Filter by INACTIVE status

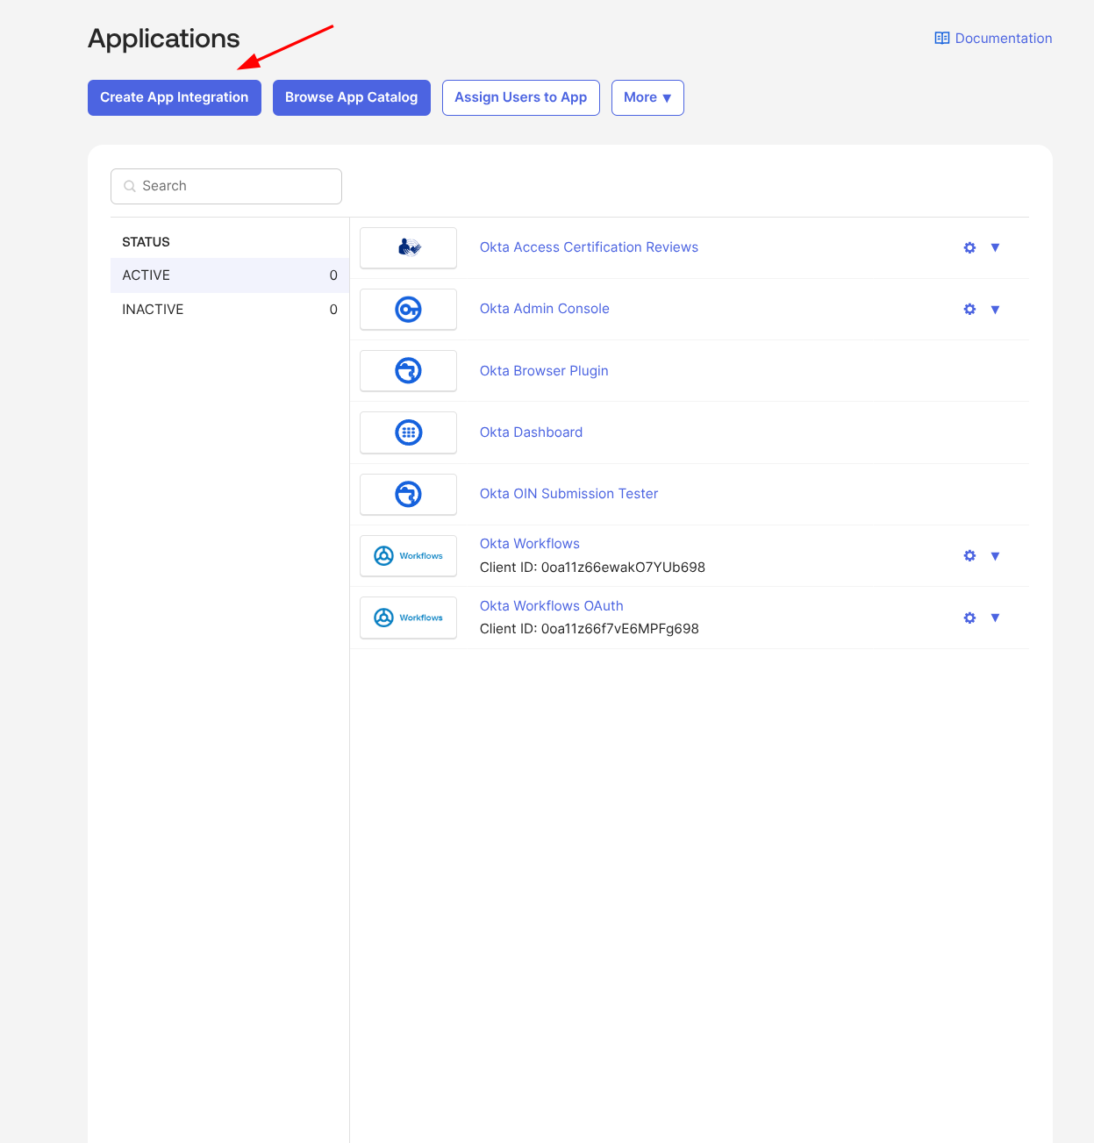(230, 310)
